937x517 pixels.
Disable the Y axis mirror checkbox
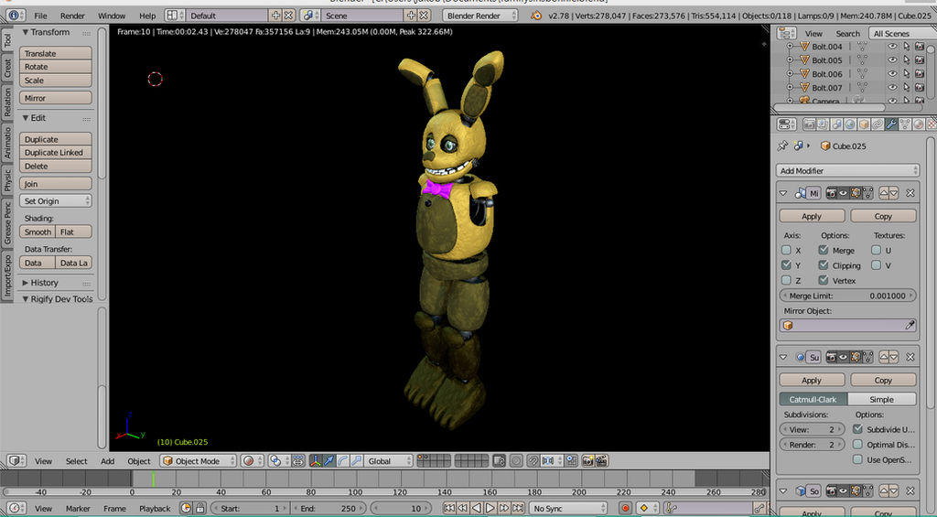point(786,264)
